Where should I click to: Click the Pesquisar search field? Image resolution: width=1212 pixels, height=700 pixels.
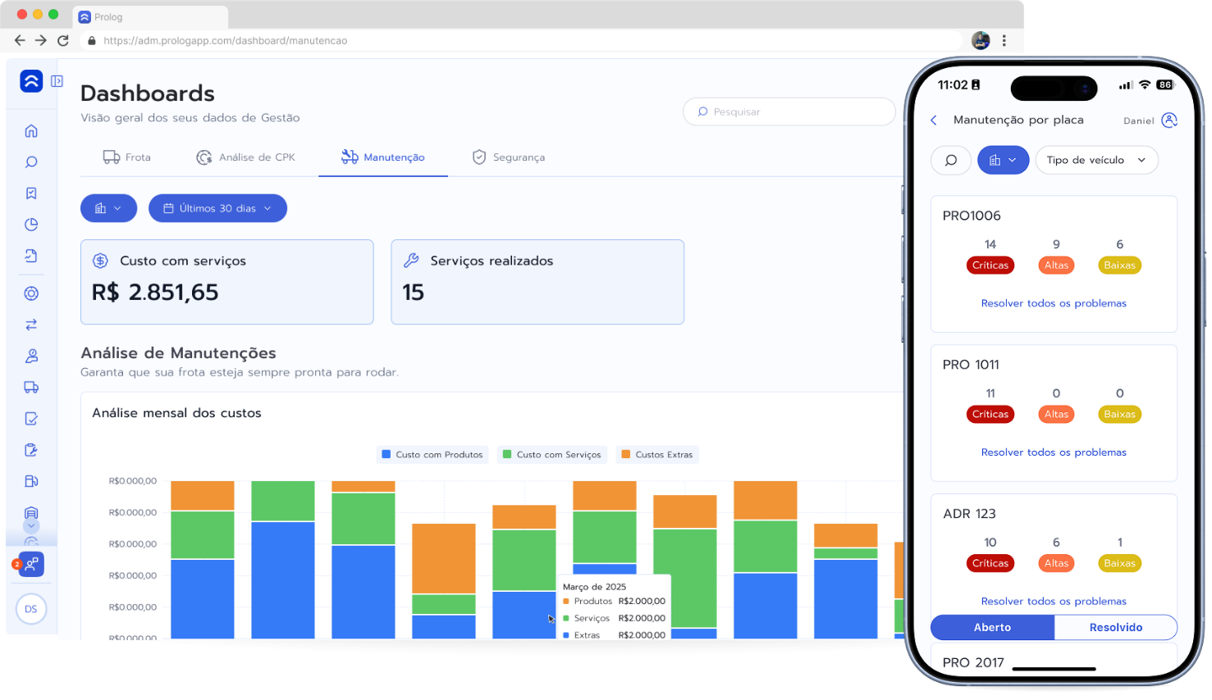point(789,111)
